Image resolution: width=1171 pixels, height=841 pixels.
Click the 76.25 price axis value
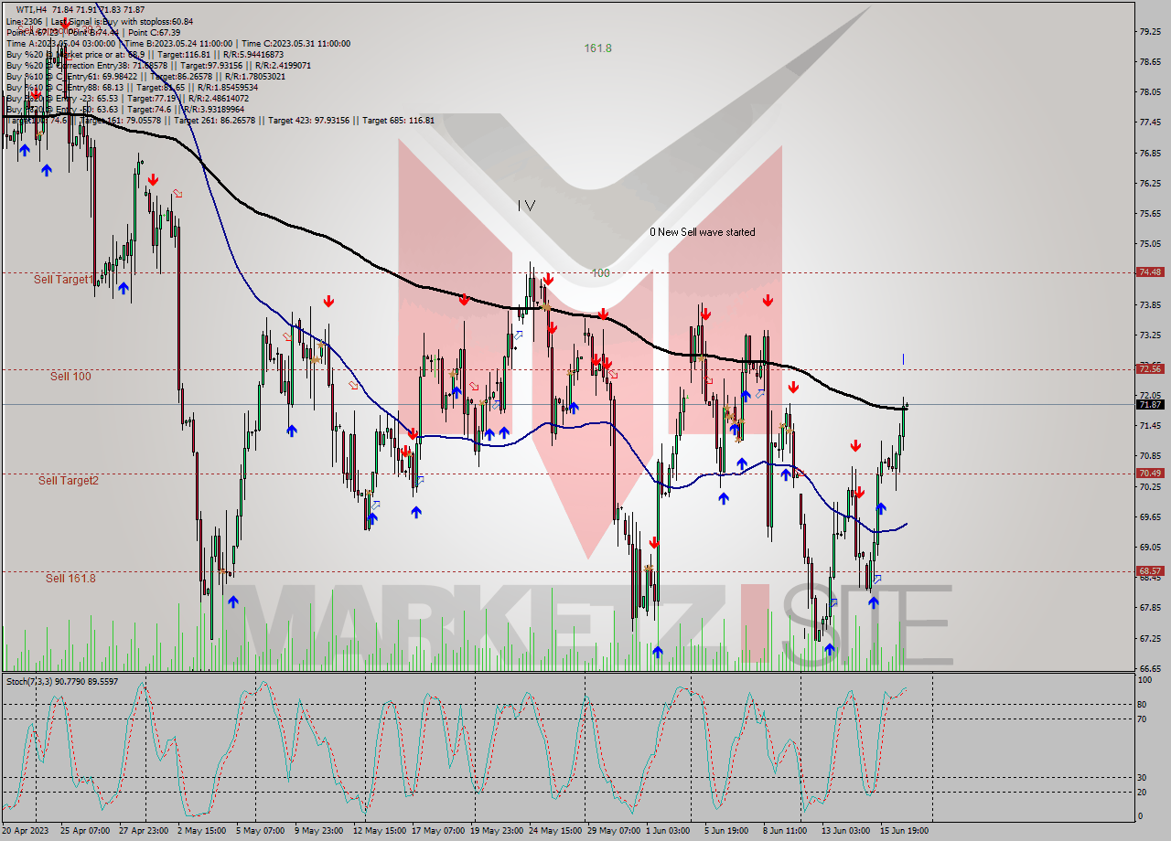[1150, 183]
